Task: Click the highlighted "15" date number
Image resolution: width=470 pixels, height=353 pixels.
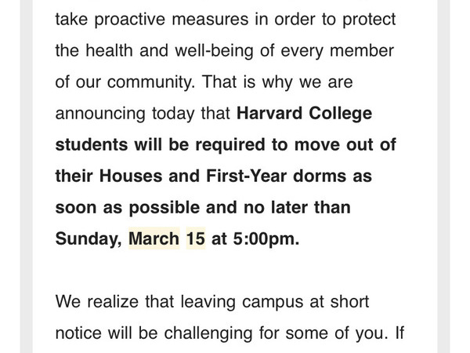Action: coord(195,238)
